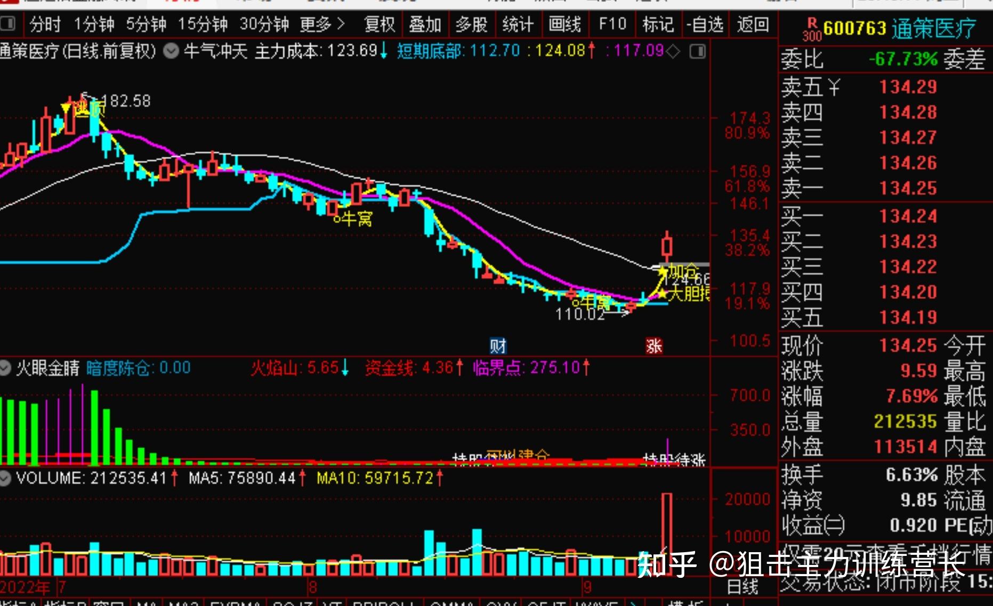Click the 换手 value 6.63%
Screen dimensions: 993x606
tap(912, 475)
